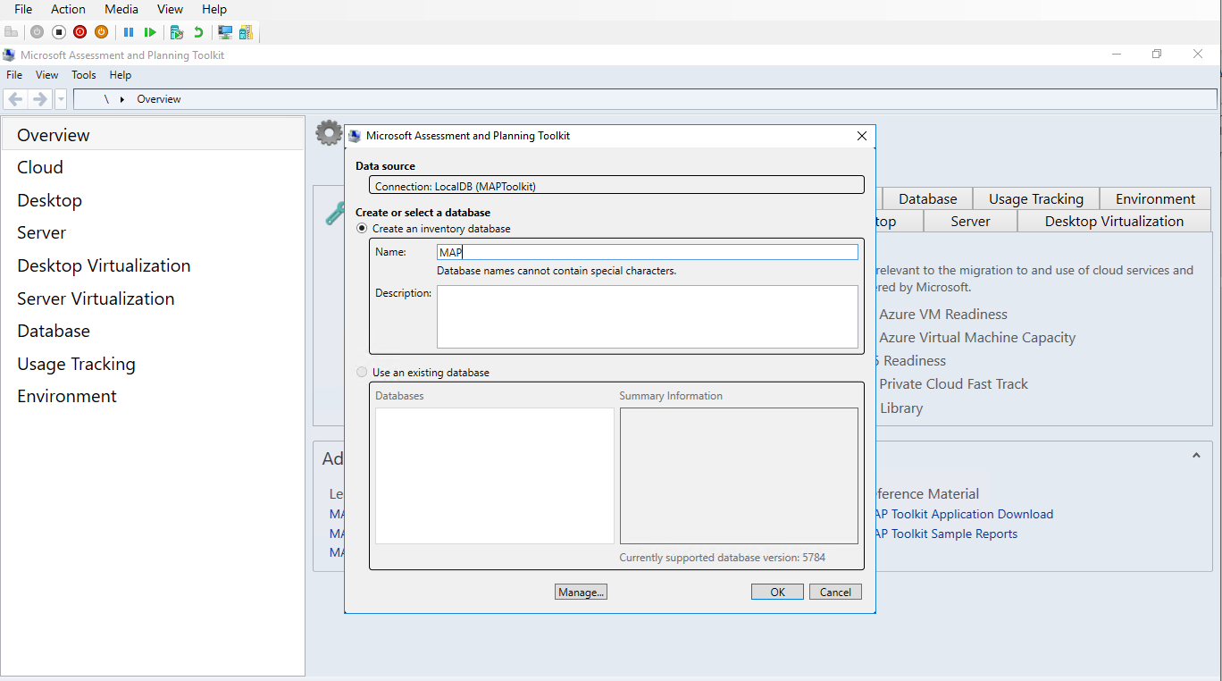Click the grayed Start power icon in VM toolbar
Viewport: 1222px width, 681px height.
pyautogui.click(x=37, y=32)
